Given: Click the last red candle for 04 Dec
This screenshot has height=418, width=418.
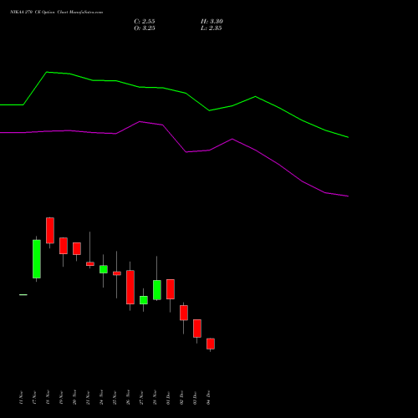Looking at the screenshot, I should (211, 344).
